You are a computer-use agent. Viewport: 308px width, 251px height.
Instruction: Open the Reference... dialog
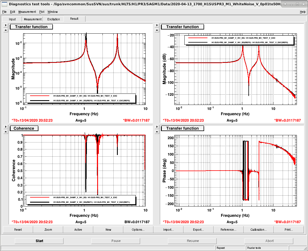[x=228, y=230]
